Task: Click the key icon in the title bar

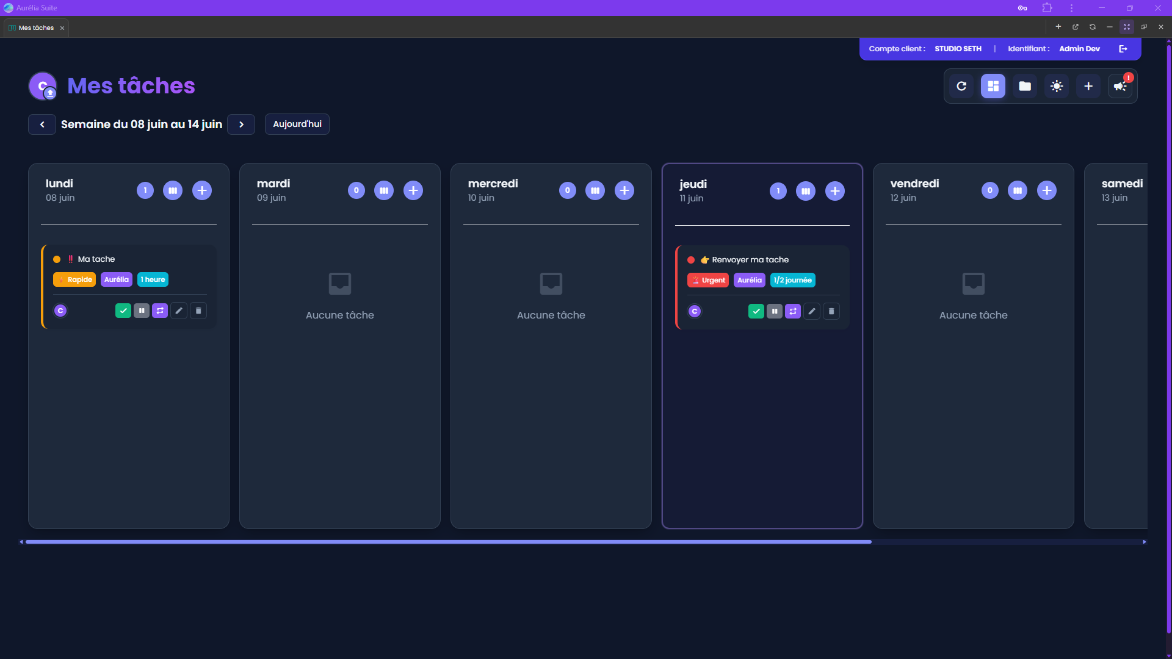Action: click(x=1022, y=8)
